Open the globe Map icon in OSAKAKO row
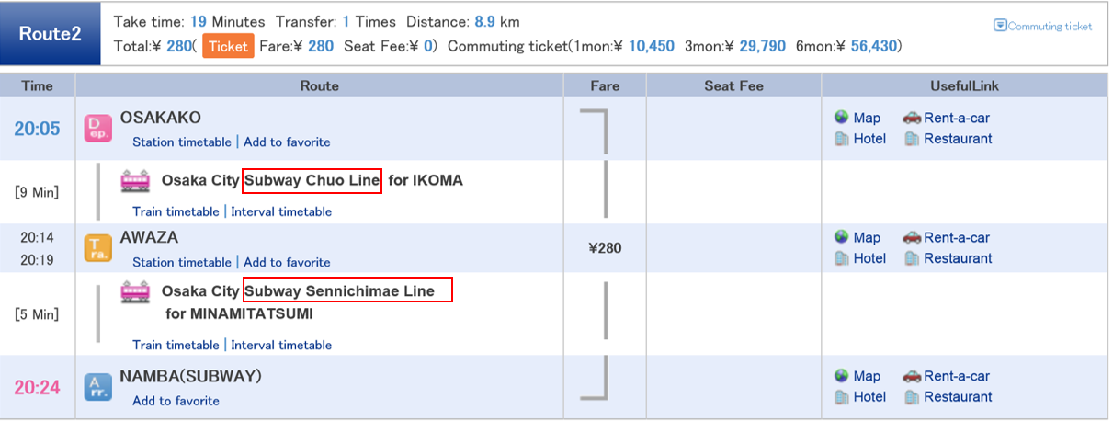This screenshot has height=421, width=1113. (x=841, y=118)
